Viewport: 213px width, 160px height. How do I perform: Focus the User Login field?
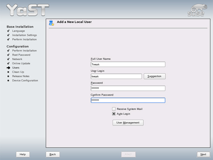(116, 76)
